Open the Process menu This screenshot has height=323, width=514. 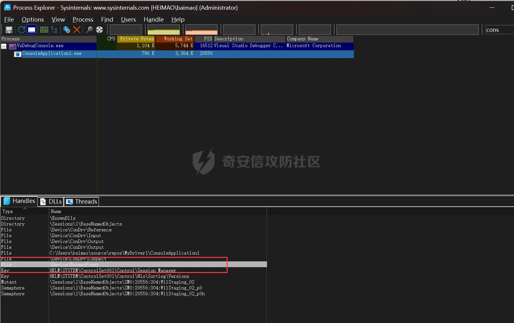click(83, 19)
